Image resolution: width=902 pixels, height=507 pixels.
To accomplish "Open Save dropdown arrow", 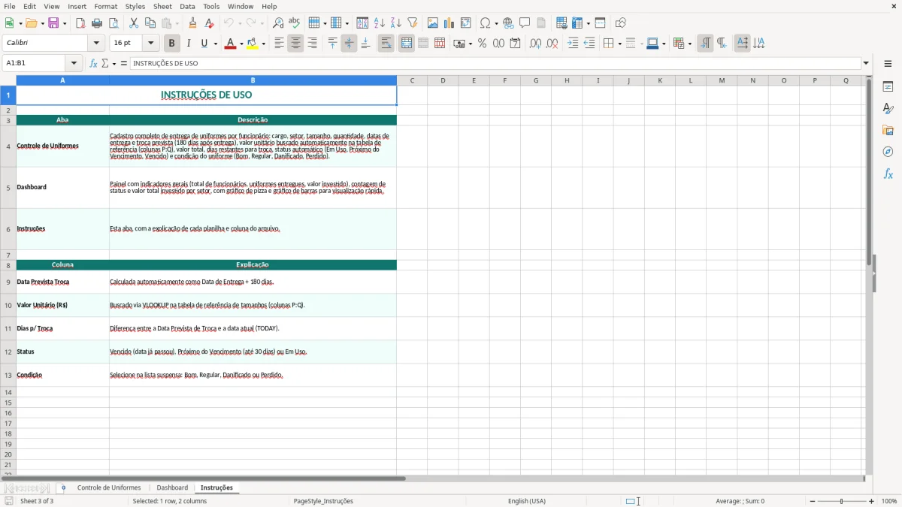I will click(x=65, y=23).
